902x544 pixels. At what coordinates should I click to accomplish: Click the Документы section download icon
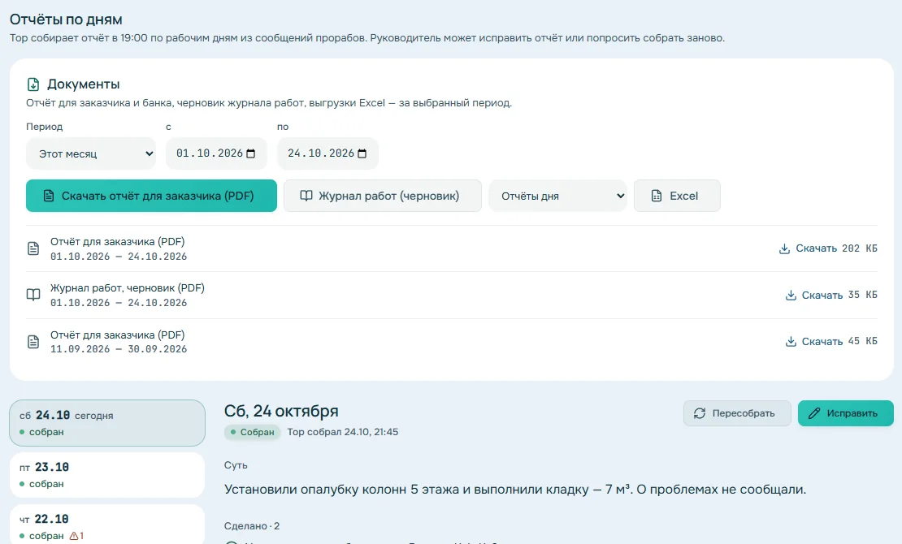pos(33,84)
